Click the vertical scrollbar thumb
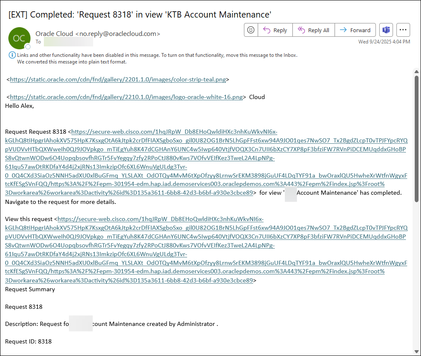Viewport: 421px width, 356px height. click(416, 139)
